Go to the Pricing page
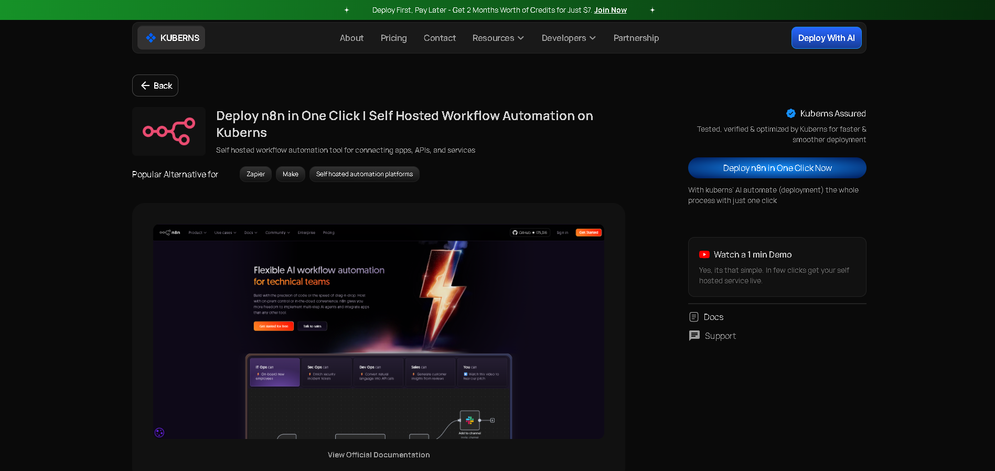 tap(393, 38)
